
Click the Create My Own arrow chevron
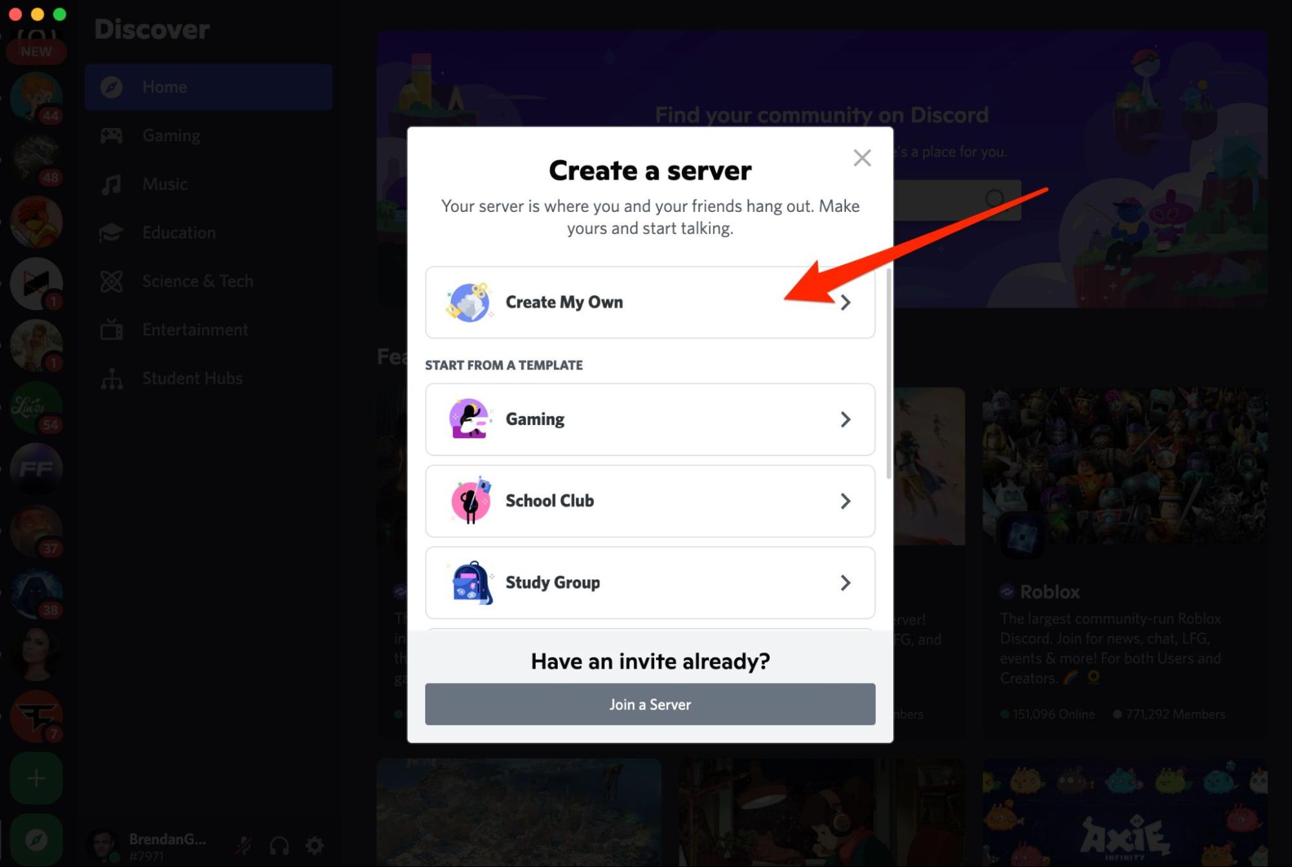pos(843,302)
